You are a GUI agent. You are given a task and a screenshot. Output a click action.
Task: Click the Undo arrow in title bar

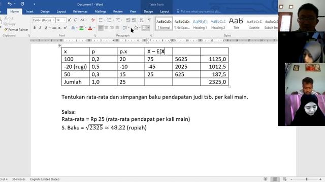[x=10, y=4]
